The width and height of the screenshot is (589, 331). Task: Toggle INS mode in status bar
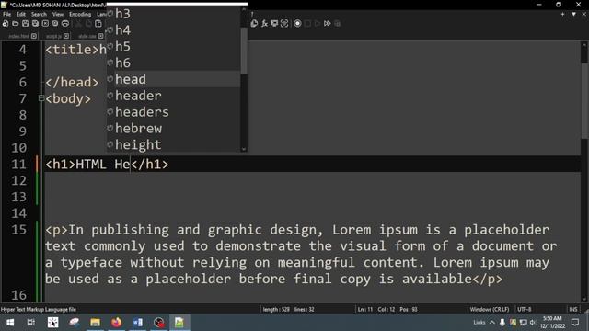pos(573,310)
